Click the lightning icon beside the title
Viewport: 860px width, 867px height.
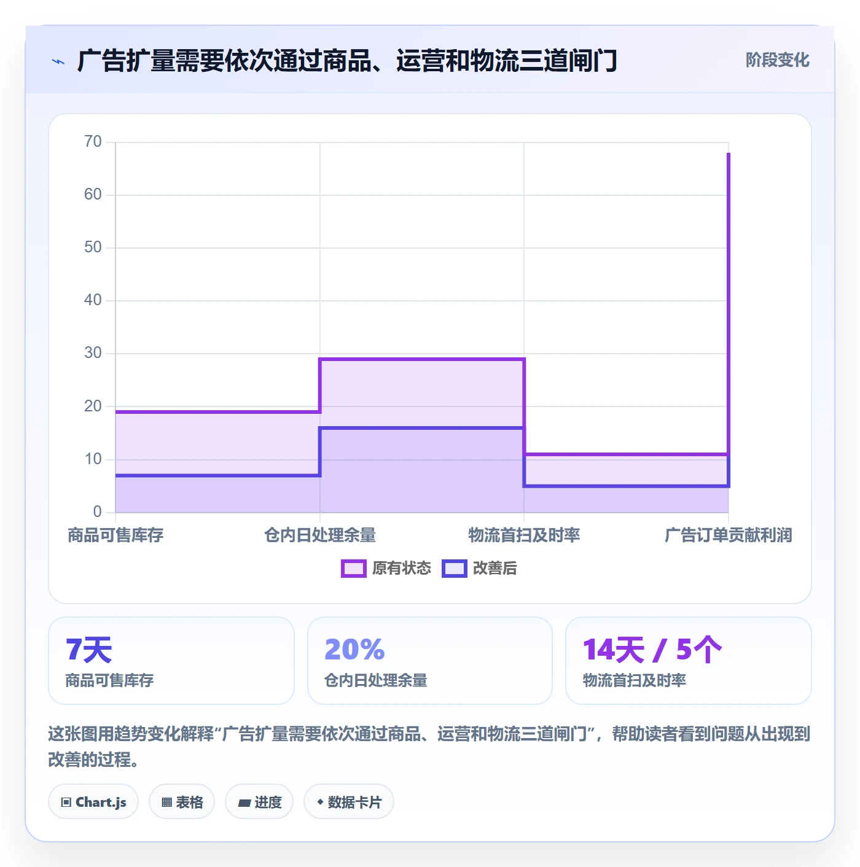click(x=58, y=61)
